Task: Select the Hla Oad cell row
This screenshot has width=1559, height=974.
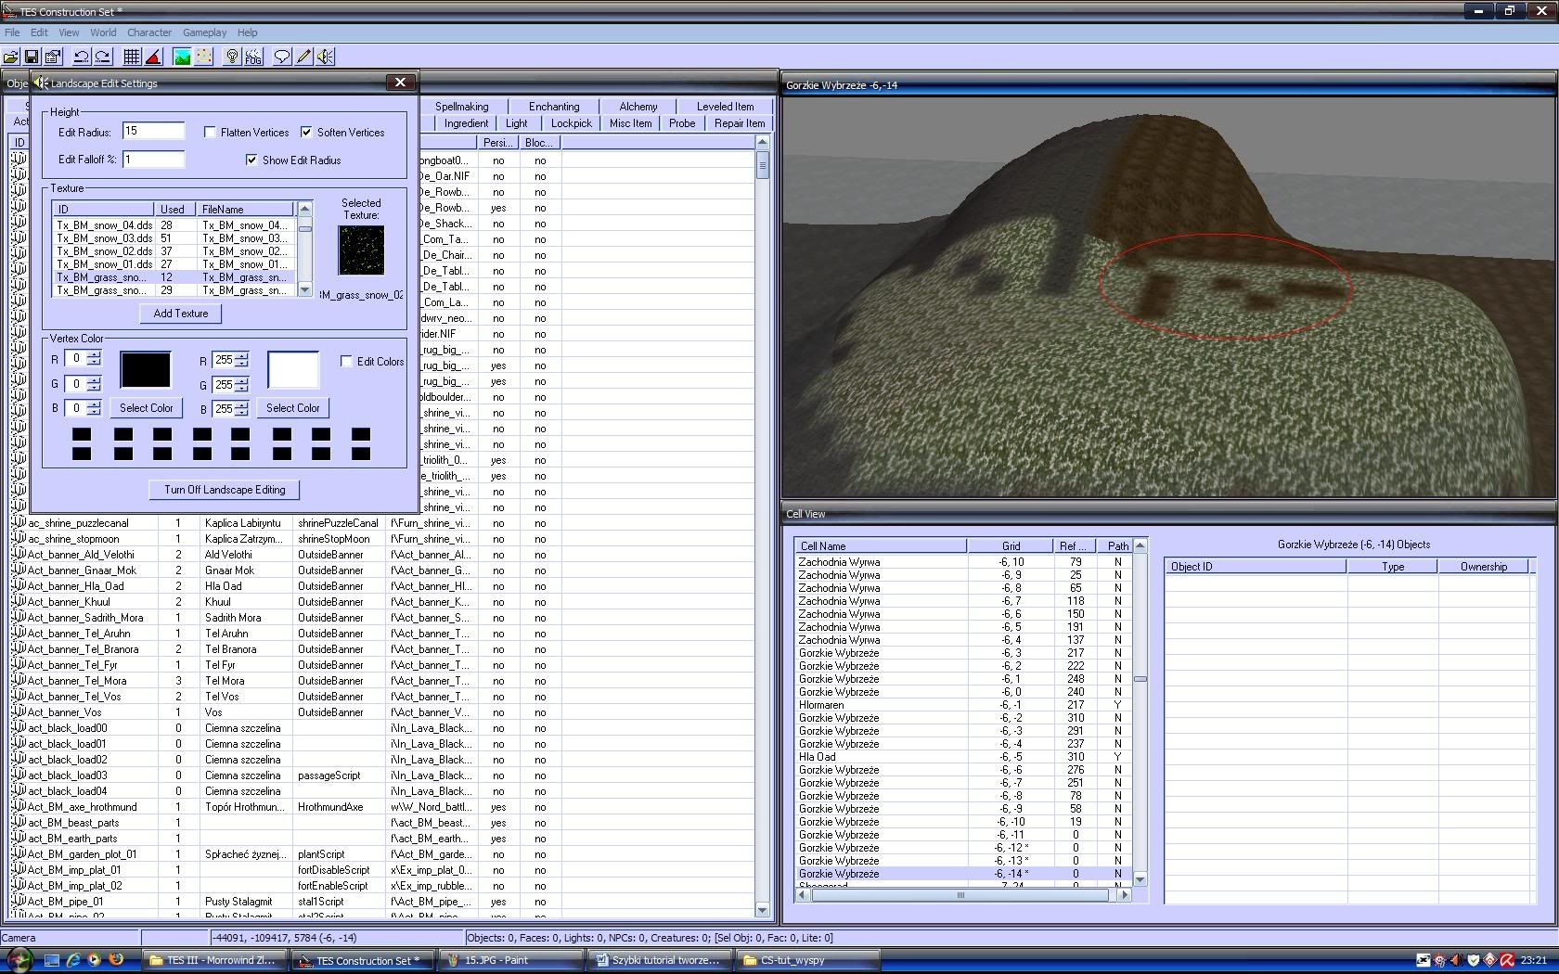Action: pyautogui.click(x=963, y=757)
